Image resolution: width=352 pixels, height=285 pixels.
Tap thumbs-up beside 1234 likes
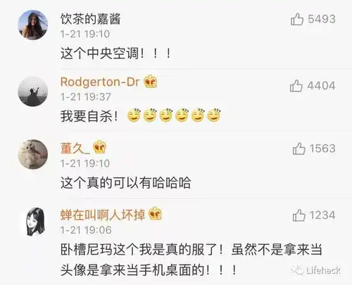(x=299, y=215)
